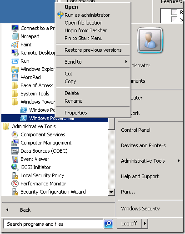Click the Local Security Policy icon

[x=15, y=175]
